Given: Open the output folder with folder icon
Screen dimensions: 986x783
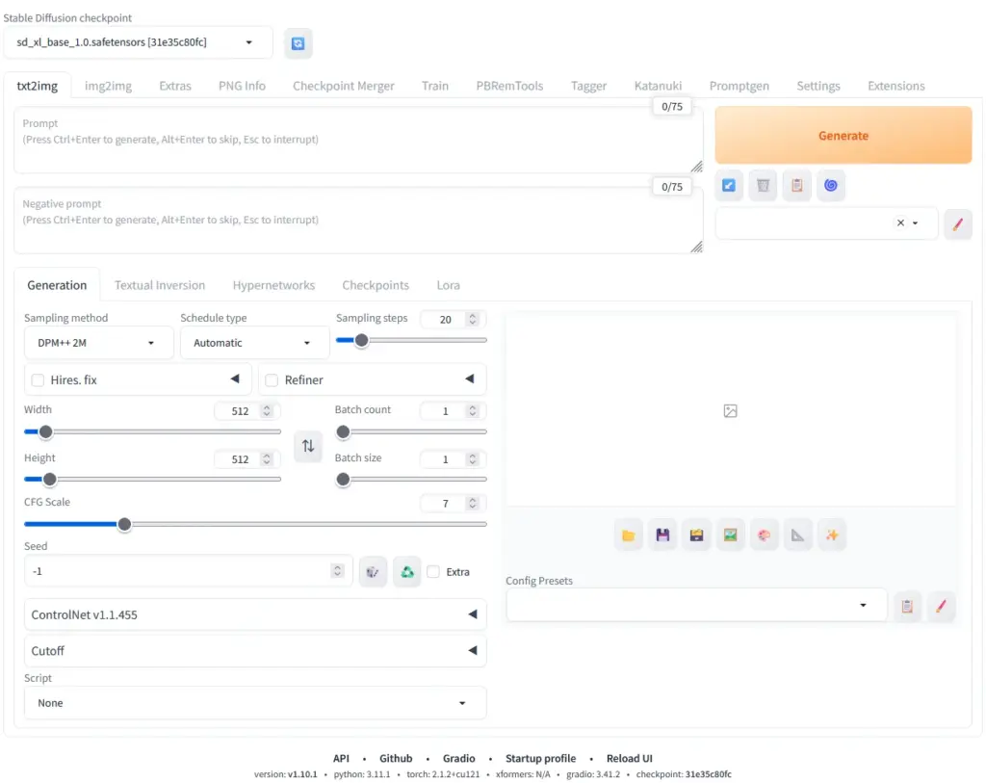Looking at the screenshot, I should point(629,535).
